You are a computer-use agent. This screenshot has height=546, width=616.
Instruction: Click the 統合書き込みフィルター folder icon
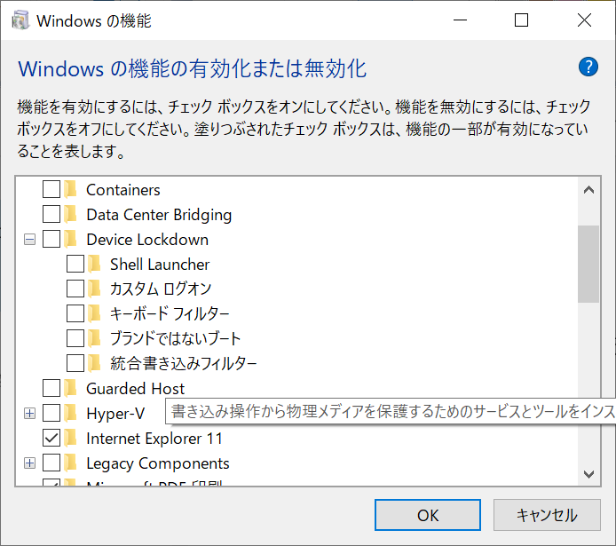click(x=94, y=363)
